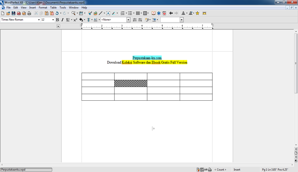Toggle Insert typeover mode in status bar
The width and height of the screenshot is (298, 172).
click(237, 170)
